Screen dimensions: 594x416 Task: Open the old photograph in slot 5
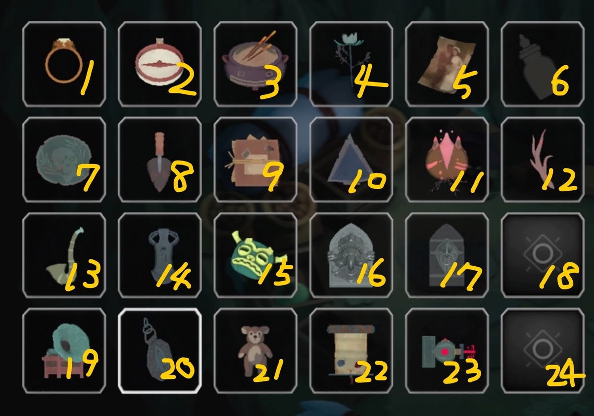tap(447, 64)
